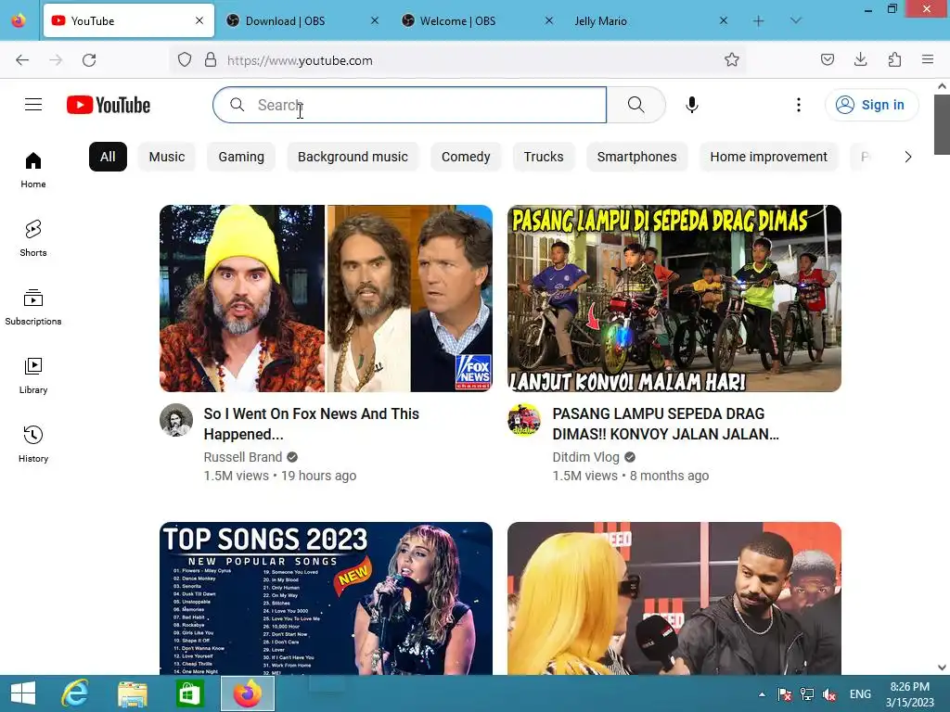
Task: Click the search magnifier button
Action: (636, 105)
